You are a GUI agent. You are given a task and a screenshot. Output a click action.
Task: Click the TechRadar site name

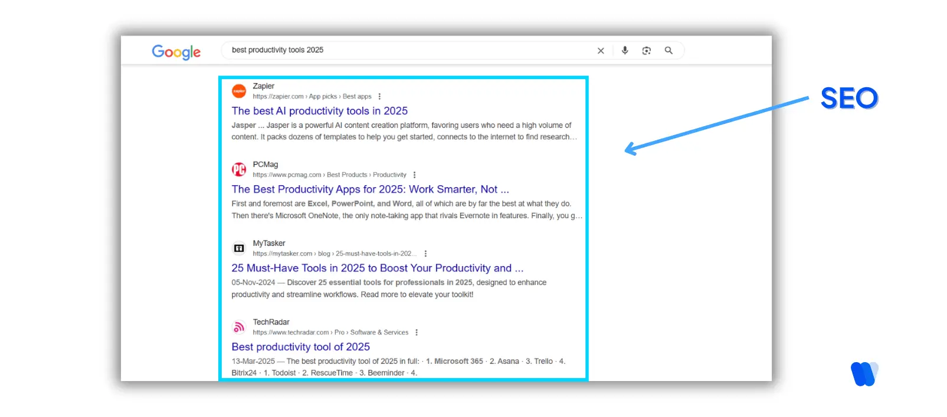coord(271,322)
